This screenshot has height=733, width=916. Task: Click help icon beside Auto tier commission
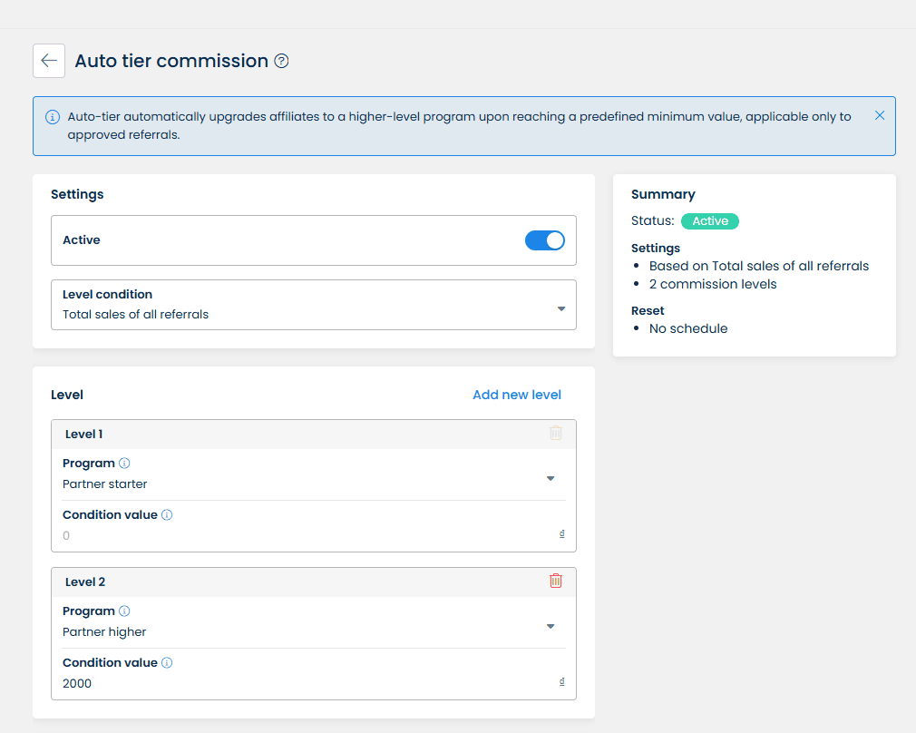pos(281,61)
